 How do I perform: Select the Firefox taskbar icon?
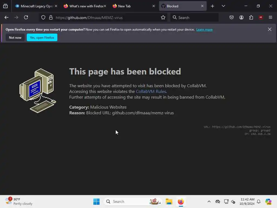pos(181,201)
